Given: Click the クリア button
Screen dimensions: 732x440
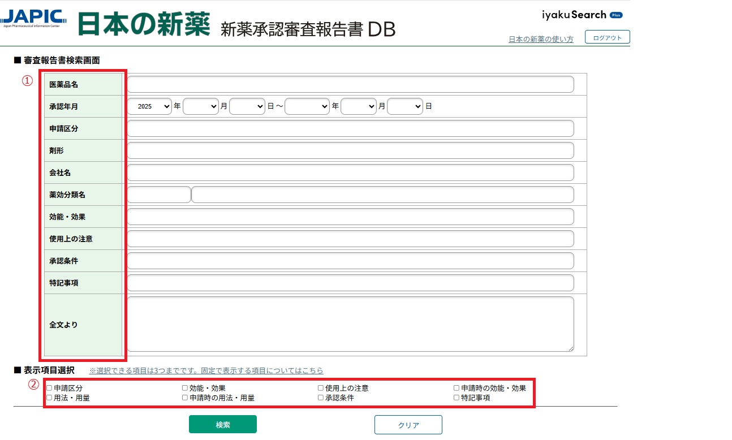Looking at the screenshot, I should point(408,425).
